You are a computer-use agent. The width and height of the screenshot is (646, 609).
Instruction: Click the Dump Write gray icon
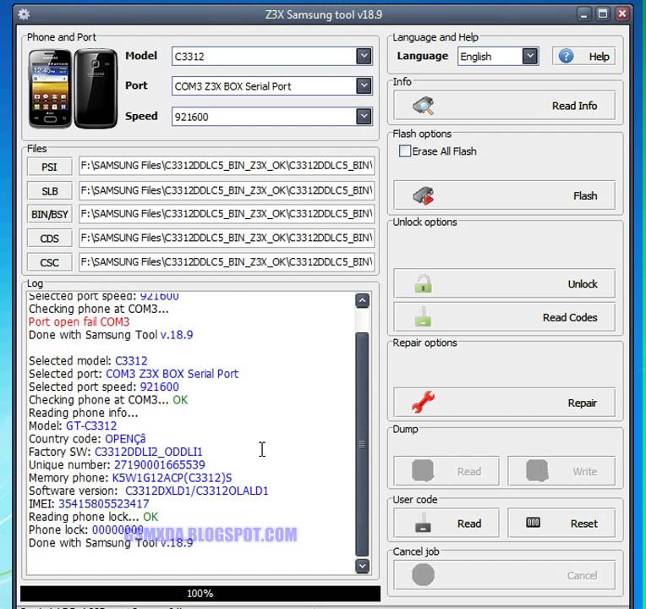tap(537, 470)
